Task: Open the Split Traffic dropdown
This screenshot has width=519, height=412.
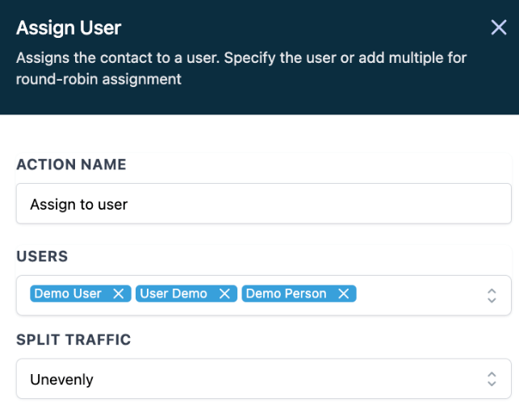Action: 263,379
